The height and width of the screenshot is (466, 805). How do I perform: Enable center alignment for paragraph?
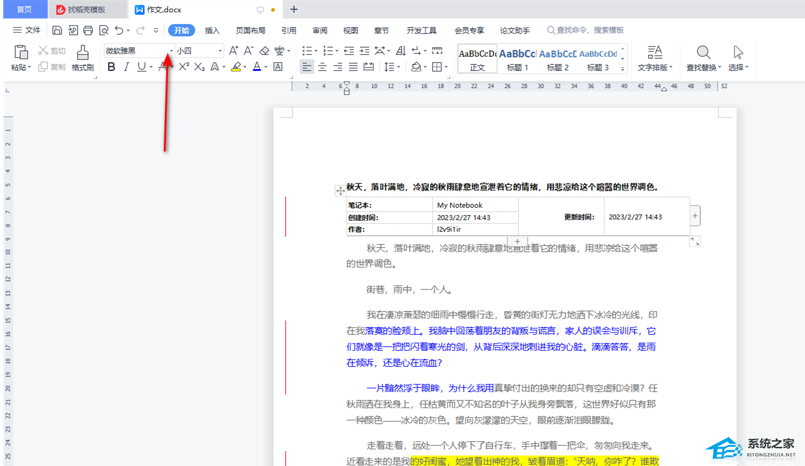tap(322, 67)
